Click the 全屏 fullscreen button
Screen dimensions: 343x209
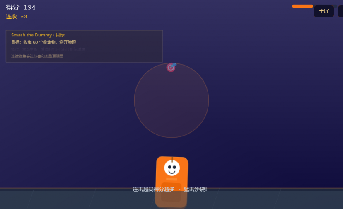(324, 11)
